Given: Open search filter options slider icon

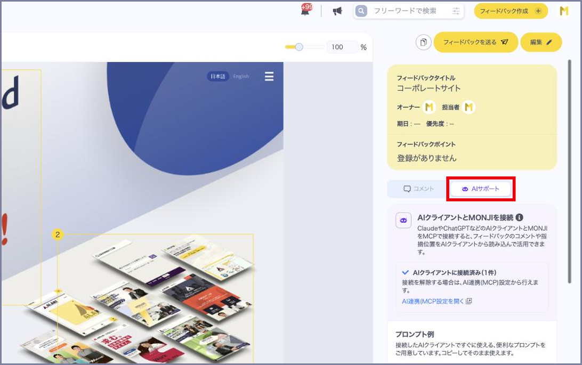Looking at the screenshot, I should pos(456,11).
